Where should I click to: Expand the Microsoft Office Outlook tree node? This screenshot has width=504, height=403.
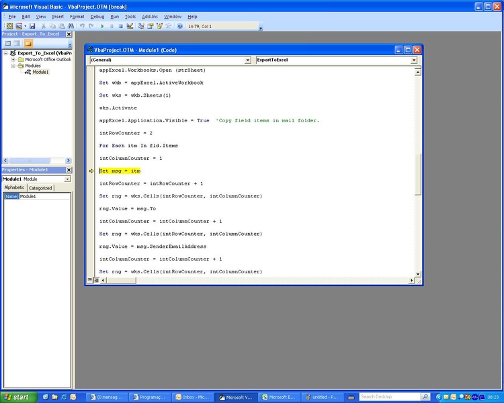[13, 59]
